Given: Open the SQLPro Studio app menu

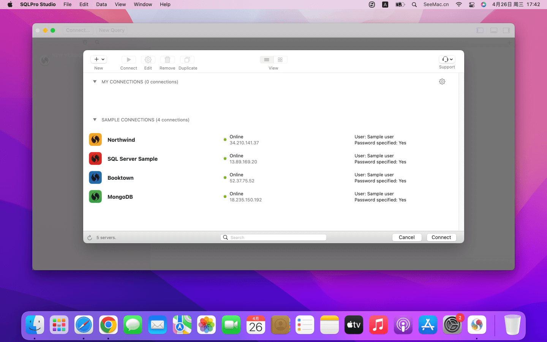Looking at the screenshot, I should coord(38,5).
